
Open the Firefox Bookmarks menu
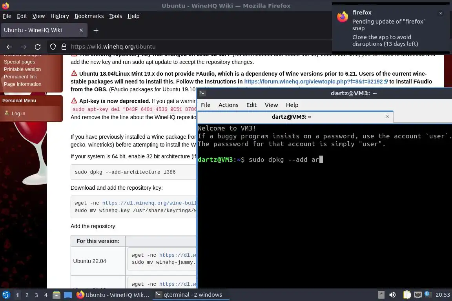pyautogui.click(x=89, y=16)
